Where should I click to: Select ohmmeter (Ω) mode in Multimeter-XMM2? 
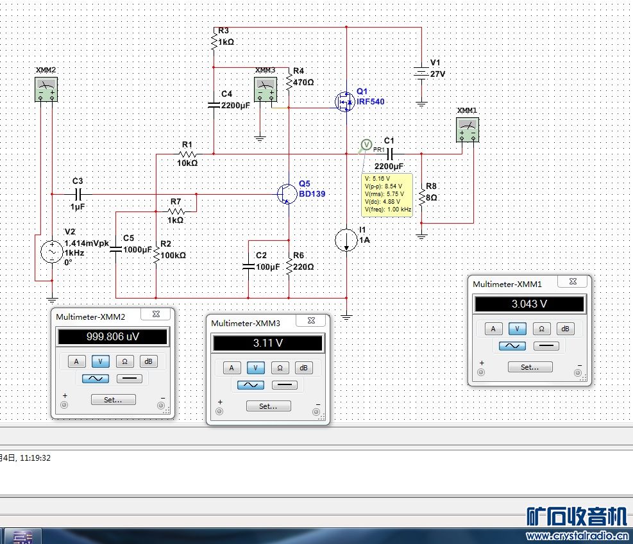124,361
